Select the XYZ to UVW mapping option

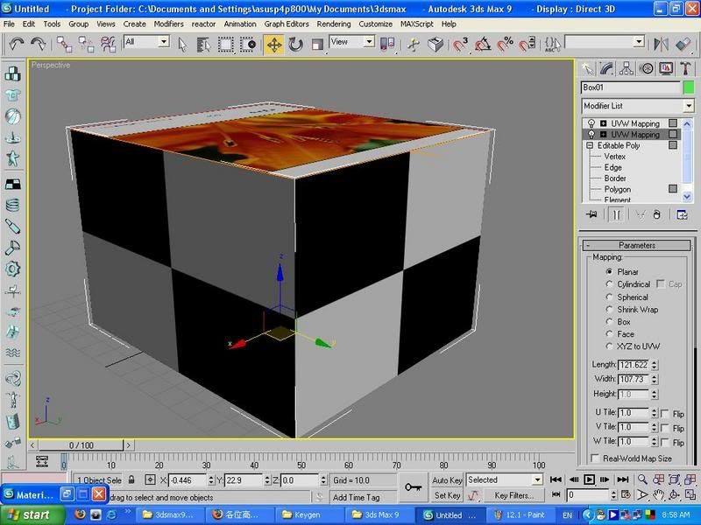tap(609, 346)
